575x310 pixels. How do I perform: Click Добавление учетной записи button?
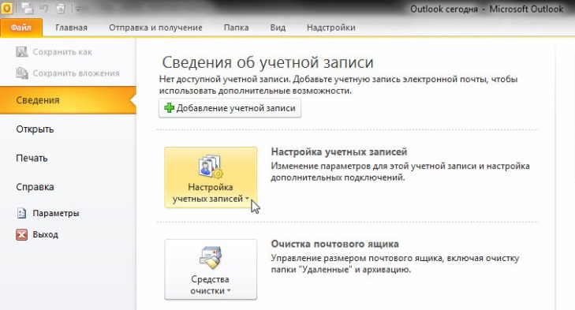(x=230, y=108)
